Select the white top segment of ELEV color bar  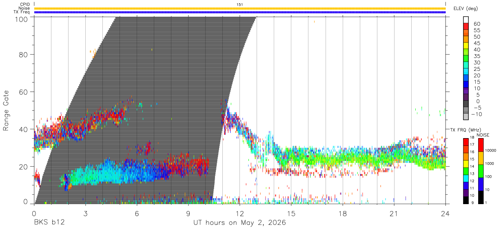point(466,20)
